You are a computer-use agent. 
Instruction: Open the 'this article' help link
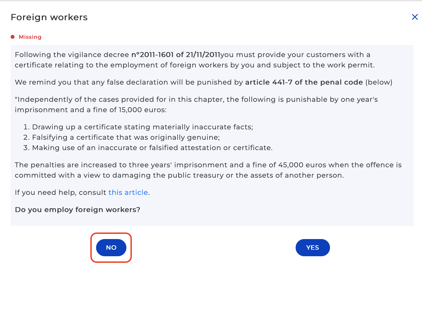point(128,192)
